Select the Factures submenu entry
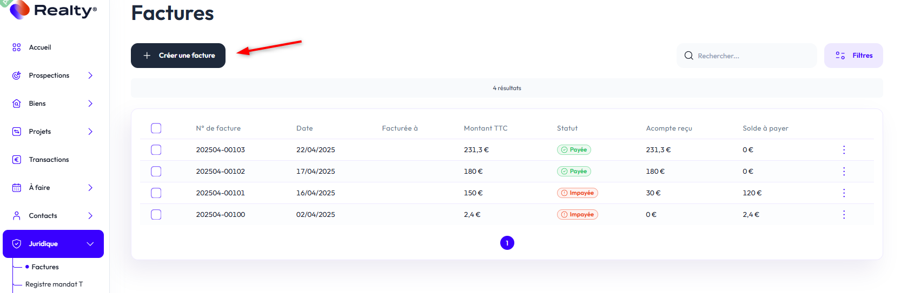The height and width of the screenshot is (293, 901). (x=45, y=267)
